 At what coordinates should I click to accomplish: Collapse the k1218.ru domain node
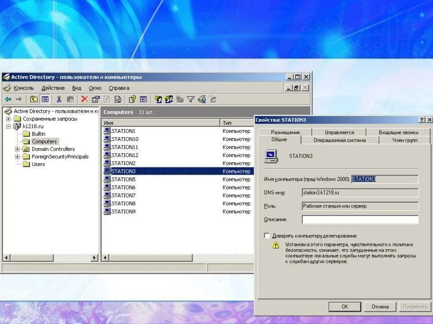pos(8,126)
